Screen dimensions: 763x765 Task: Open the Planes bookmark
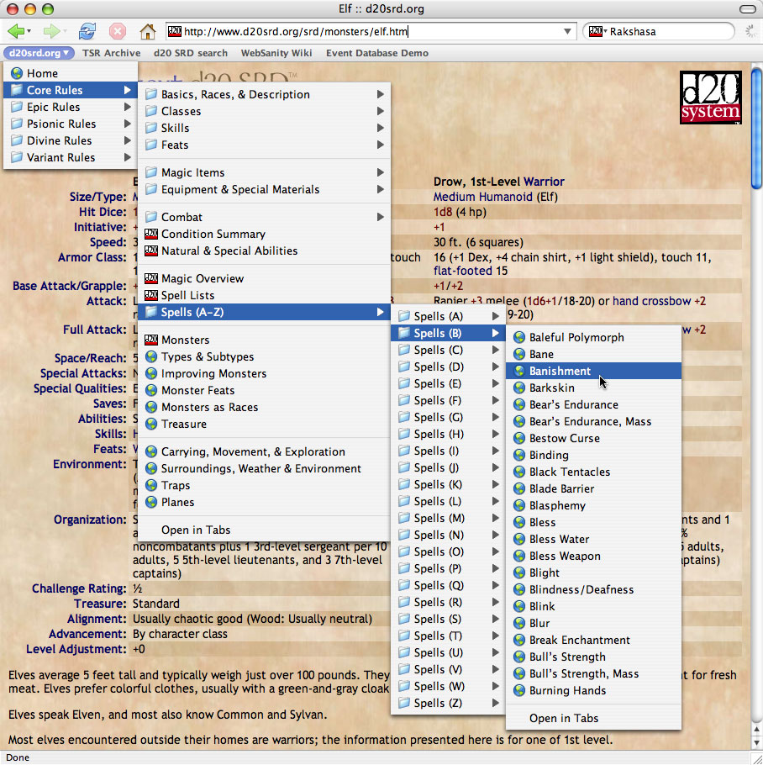click(x=266, y=503)
